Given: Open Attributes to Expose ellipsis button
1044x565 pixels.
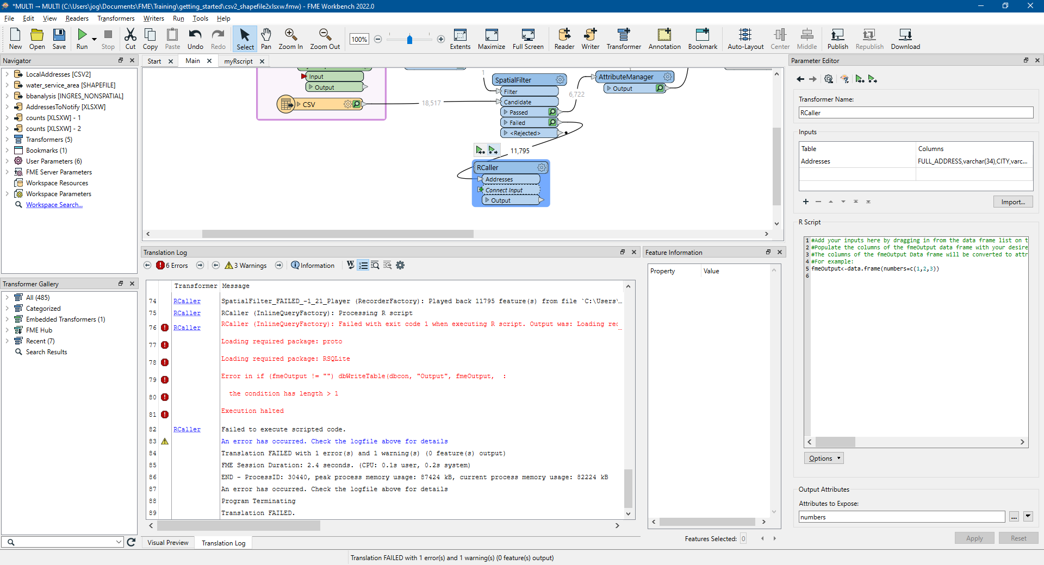Looking at the screenshot, I should [1014, 517].
